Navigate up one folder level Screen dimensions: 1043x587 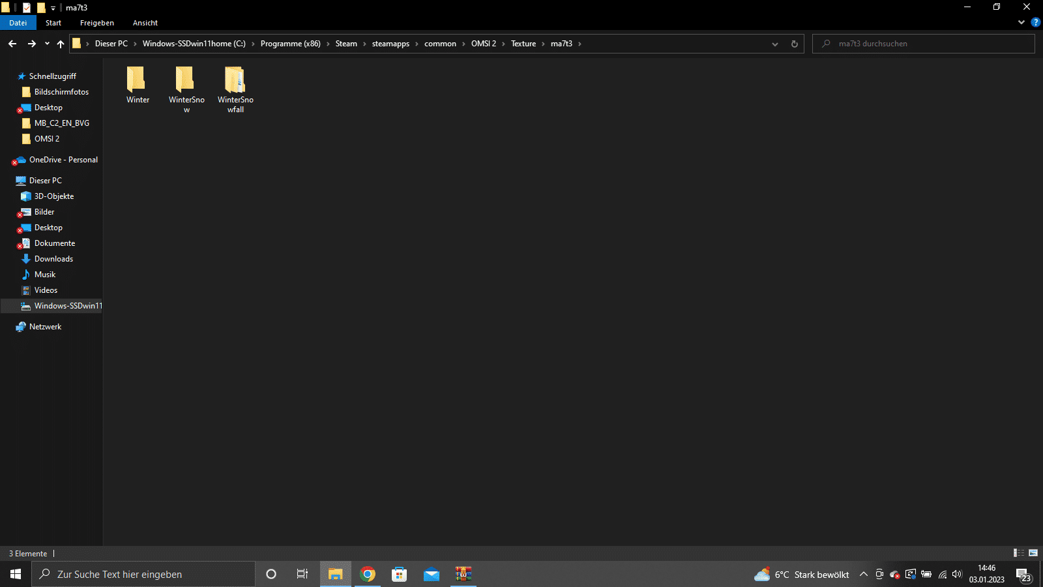point(61,44)
